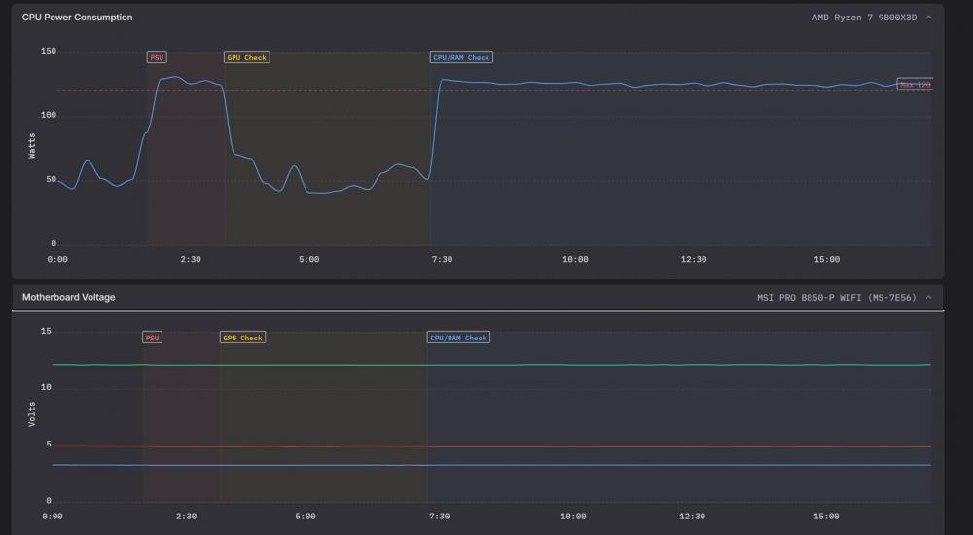Click the red 5V line in voltage chart
Screen dimensions: 973x535
(x=491, y=446)
